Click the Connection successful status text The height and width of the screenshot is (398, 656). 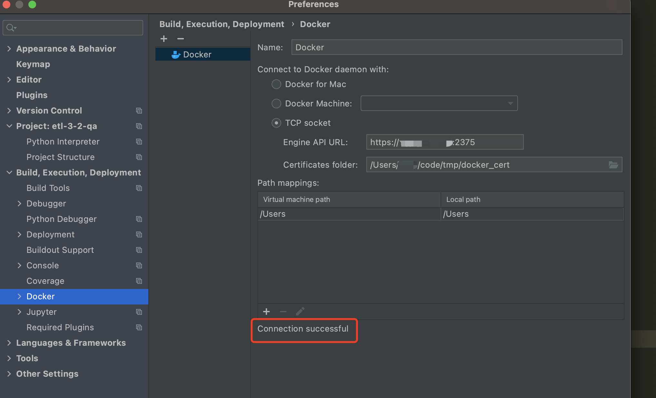point(303,329)
